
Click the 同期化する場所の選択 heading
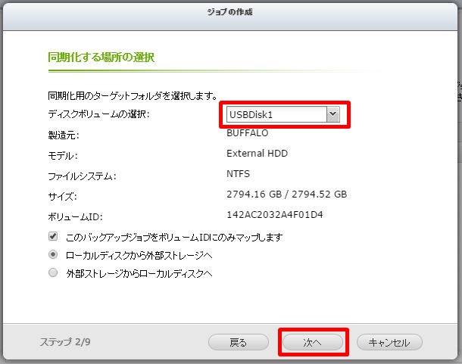[101, 57]
